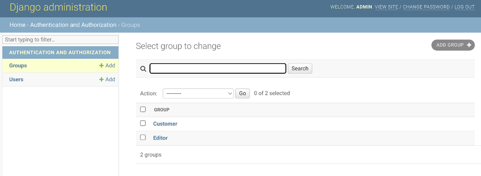Click the Authentication and Authorization sidebar header

[60, 53]
